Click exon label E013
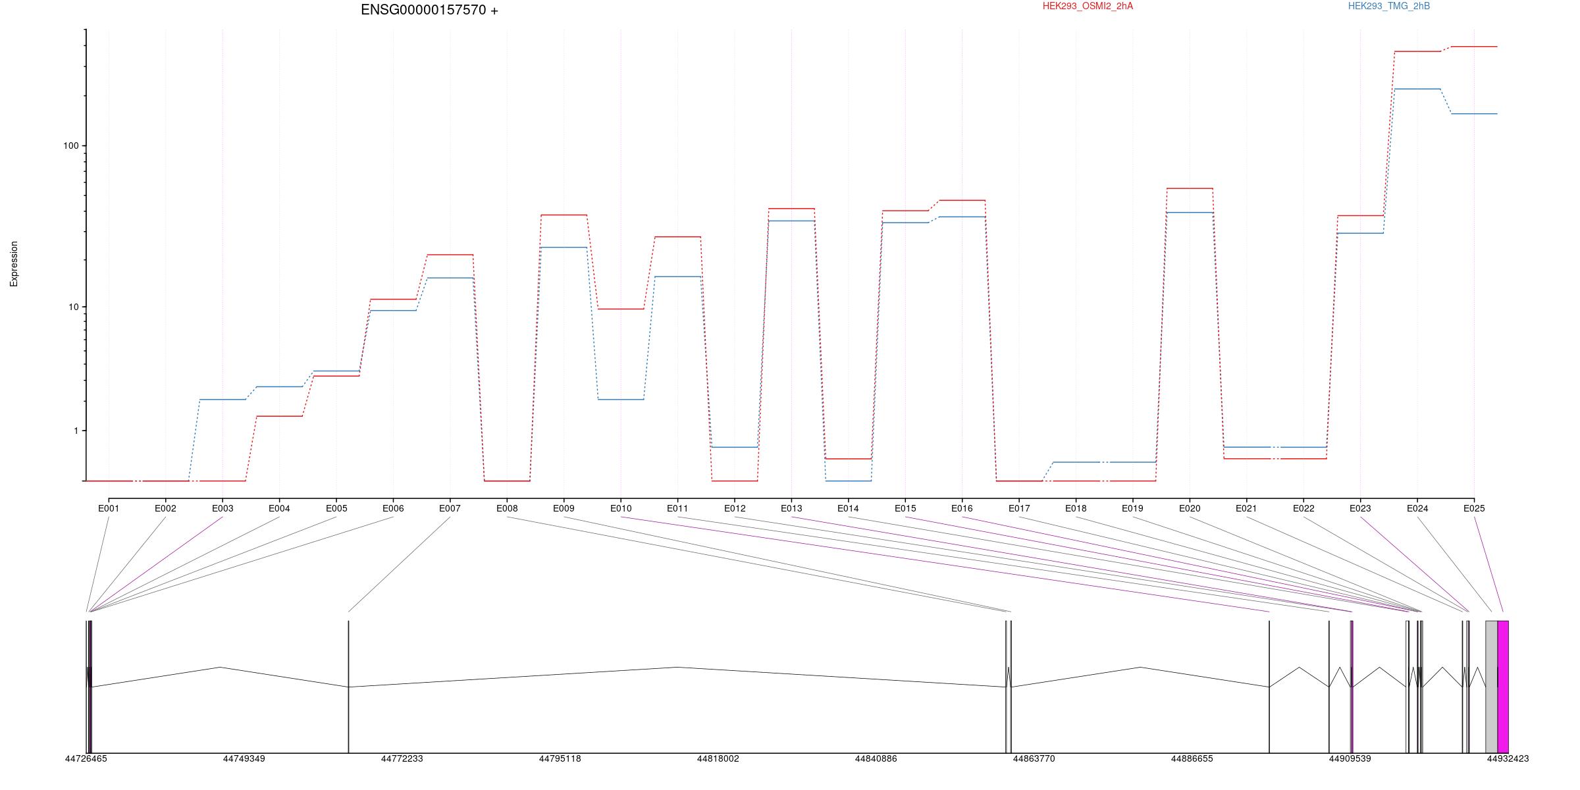The width and height of the screenshot is (1580, 790). coord(791,508)
